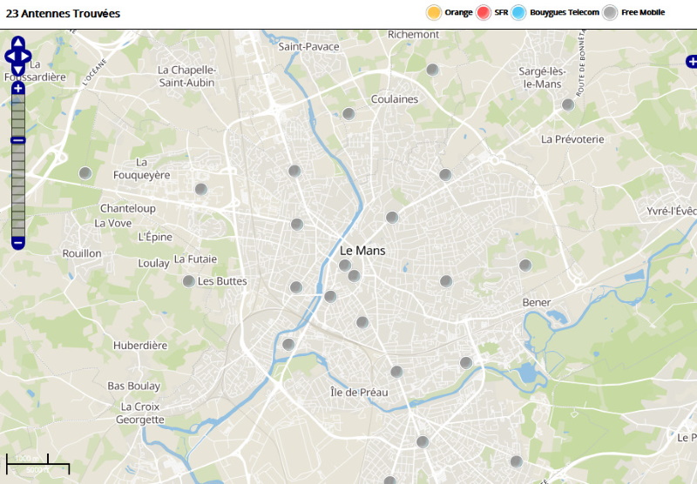Click antenna marker south of Richemont
The image size is (697, 484).
(x=432, y=70)
